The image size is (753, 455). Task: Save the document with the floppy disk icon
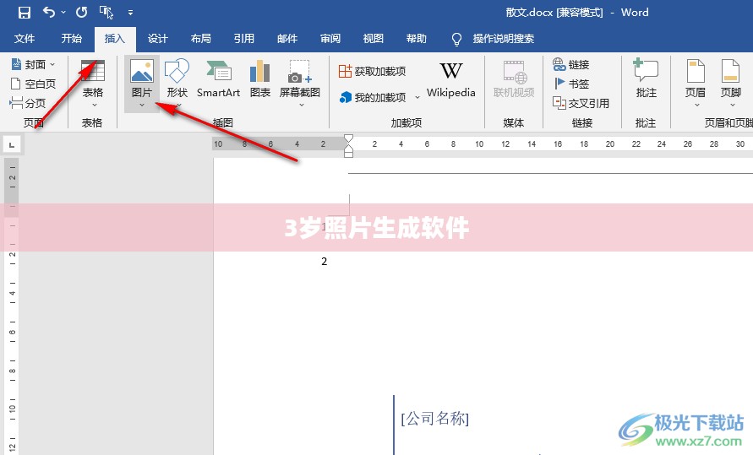click(x=24, y=13)
